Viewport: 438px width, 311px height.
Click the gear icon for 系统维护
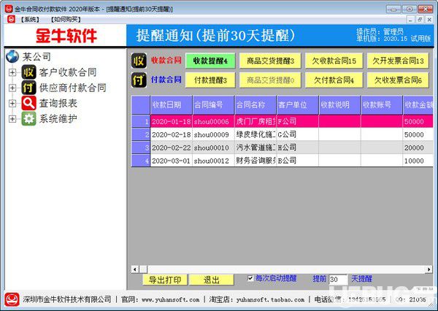[29, 119]
